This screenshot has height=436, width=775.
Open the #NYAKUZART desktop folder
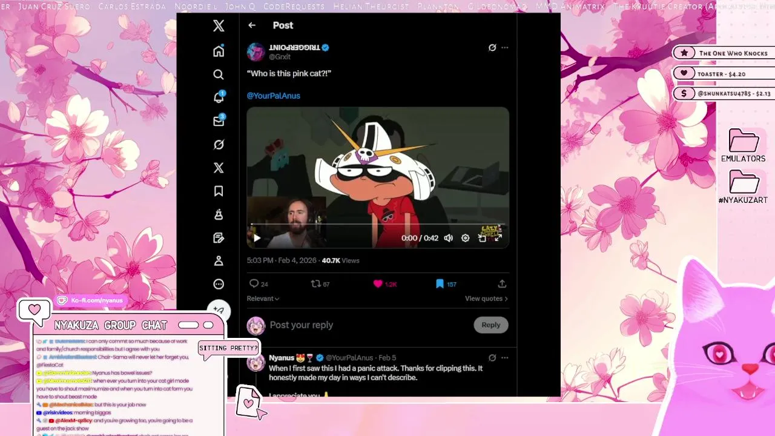[743, 187]
